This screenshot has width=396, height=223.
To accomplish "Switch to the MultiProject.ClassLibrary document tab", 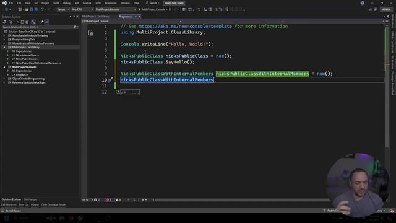I will coord(96,17).
